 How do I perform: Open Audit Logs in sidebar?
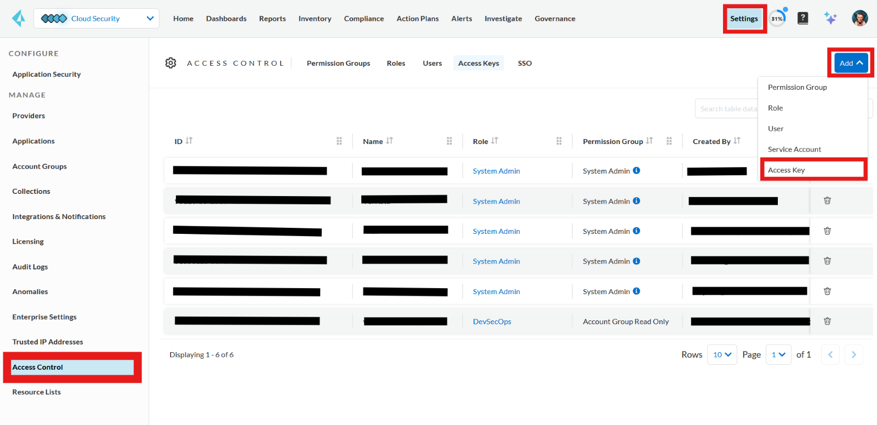click(x=30, y=267)
